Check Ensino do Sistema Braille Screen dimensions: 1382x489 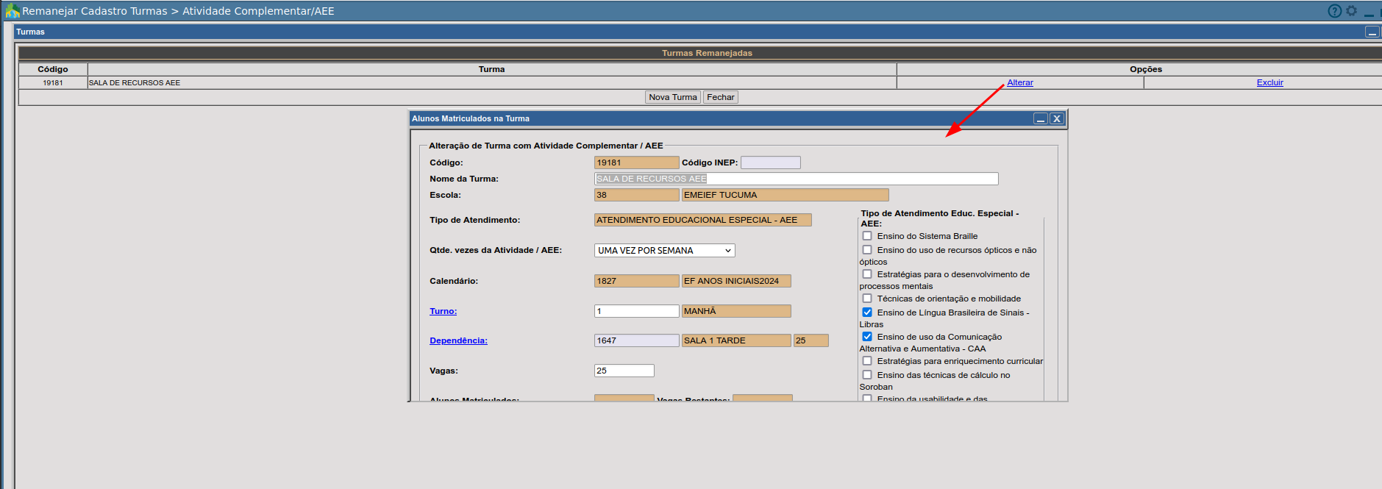tap(867, 236)
